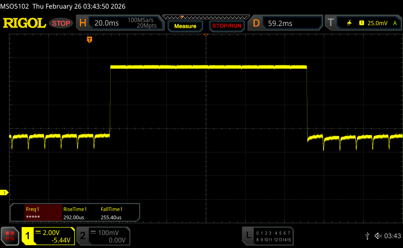Tap the RIGOL logo
Screen dimensions: 403x248
(24, 23)
